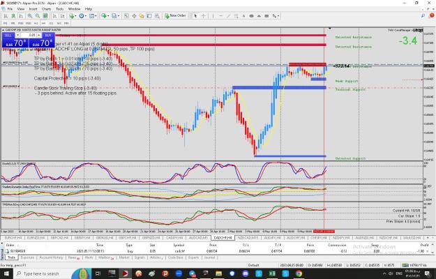Switch to M5 timeframe

click(13, 23)
